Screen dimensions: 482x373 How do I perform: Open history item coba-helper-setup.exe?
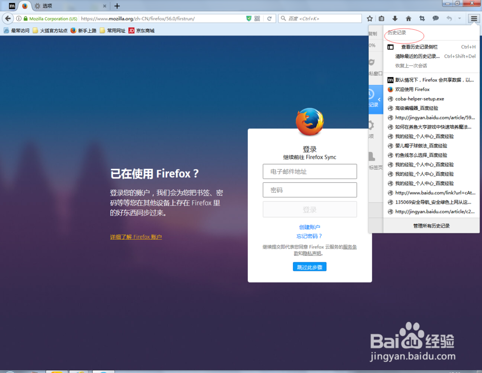click(x=431, y=99)
